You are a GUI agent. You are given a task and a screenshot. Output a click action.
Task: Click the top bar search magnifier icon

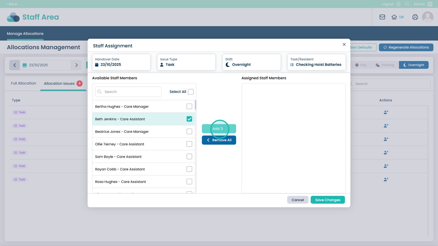pyautogui.click(x=407, y=4)
